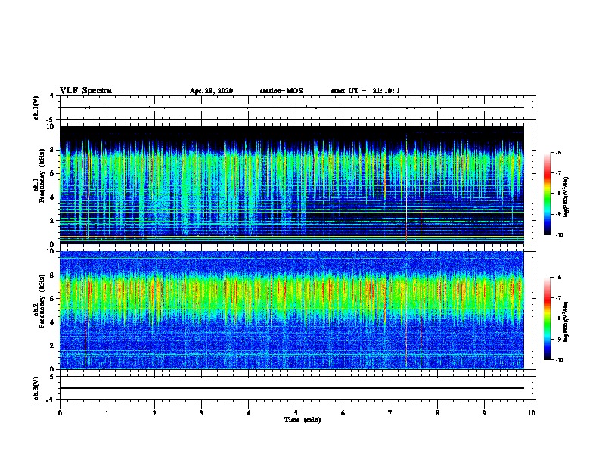Viewport: 599px width, 463px height.
Task: Click the "VLF Spectra" title text
Action: coord(85,91)
